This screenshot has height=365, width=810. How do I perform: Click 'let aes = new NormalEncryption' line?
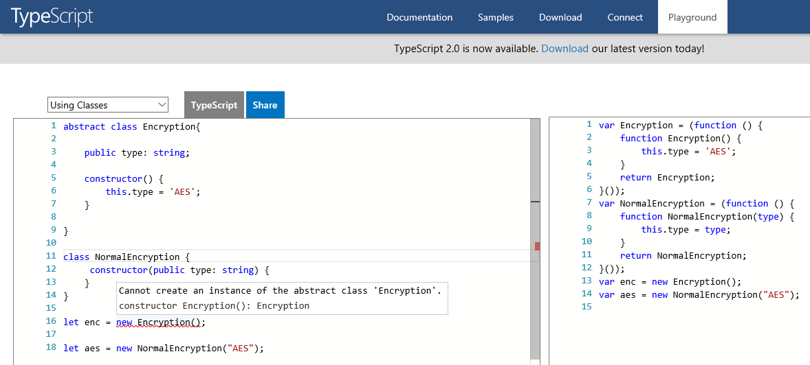pos(163,348)
